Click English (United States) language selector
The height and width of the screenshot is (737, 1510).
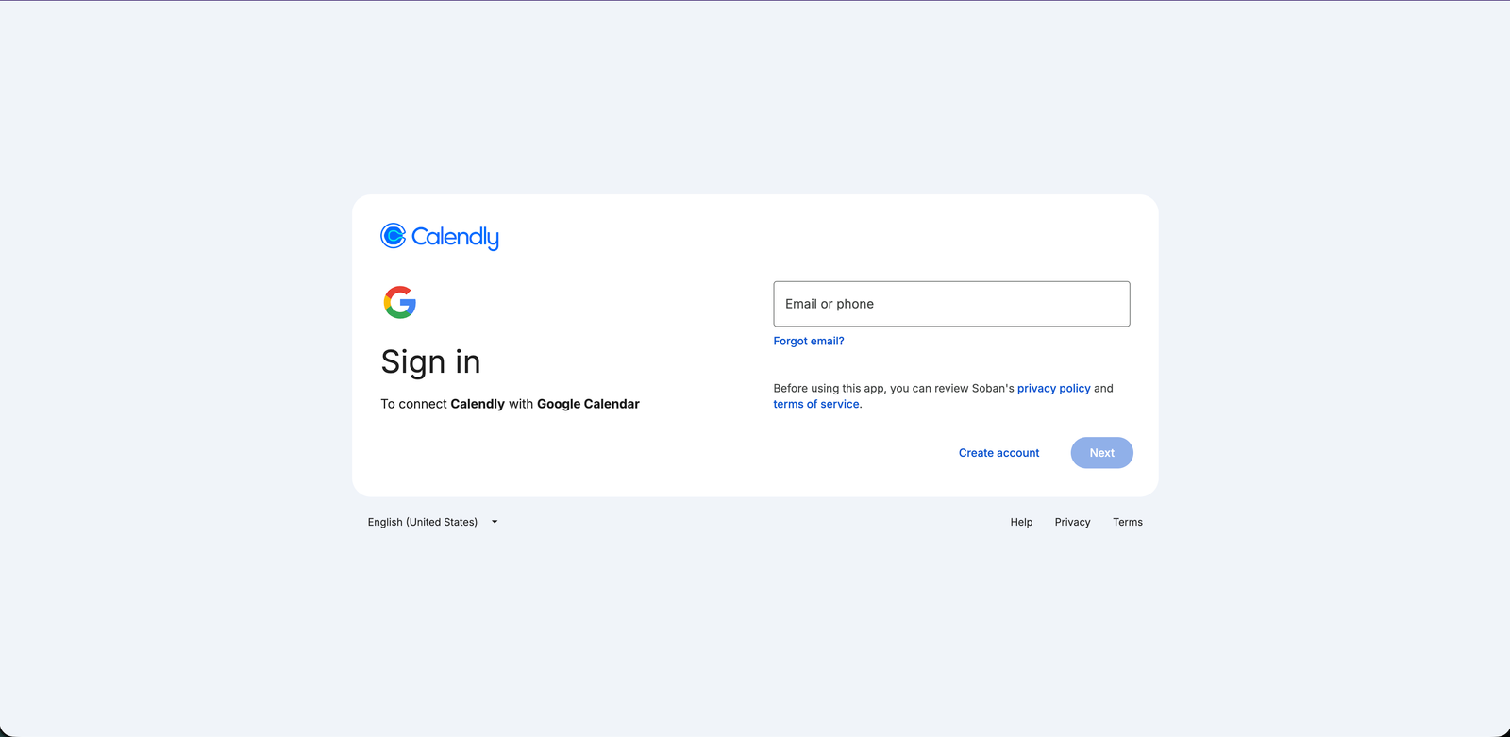pyautogui.click(x=422, y=521)
